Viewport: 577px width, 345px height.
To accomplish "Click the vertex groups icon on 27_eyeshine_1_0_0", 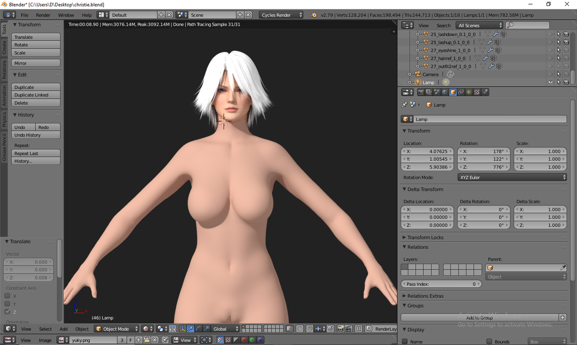I will click(x=498, y=50).
